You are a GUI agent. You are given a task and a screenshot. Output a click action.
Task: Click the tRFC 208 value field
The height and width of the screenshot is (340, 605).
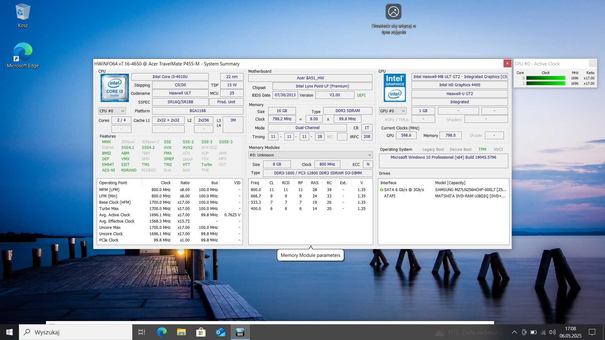point(367,137)
